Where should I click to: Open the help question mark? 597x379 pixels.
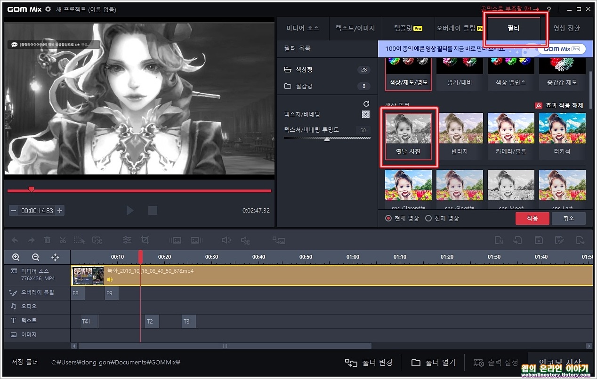[x=549, y=9]
